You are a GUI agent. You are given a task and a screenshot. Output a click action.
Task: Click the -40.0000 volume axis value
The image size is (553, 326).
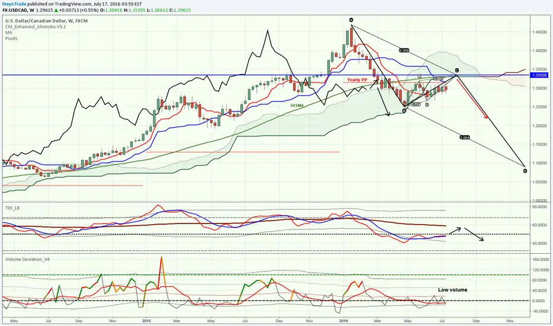click(541, 311)
